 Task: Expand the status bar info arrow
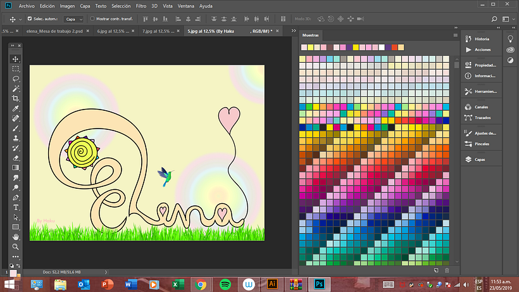[x=106, y=272]
